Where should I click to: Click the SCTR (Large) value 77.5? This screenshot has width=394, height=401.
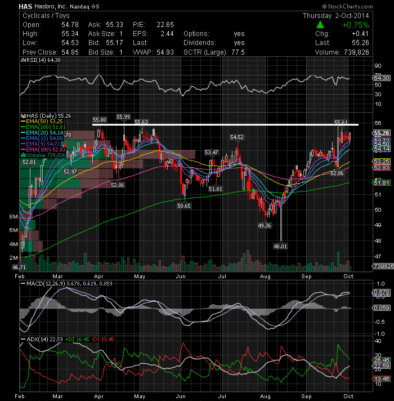coord(238,52)
